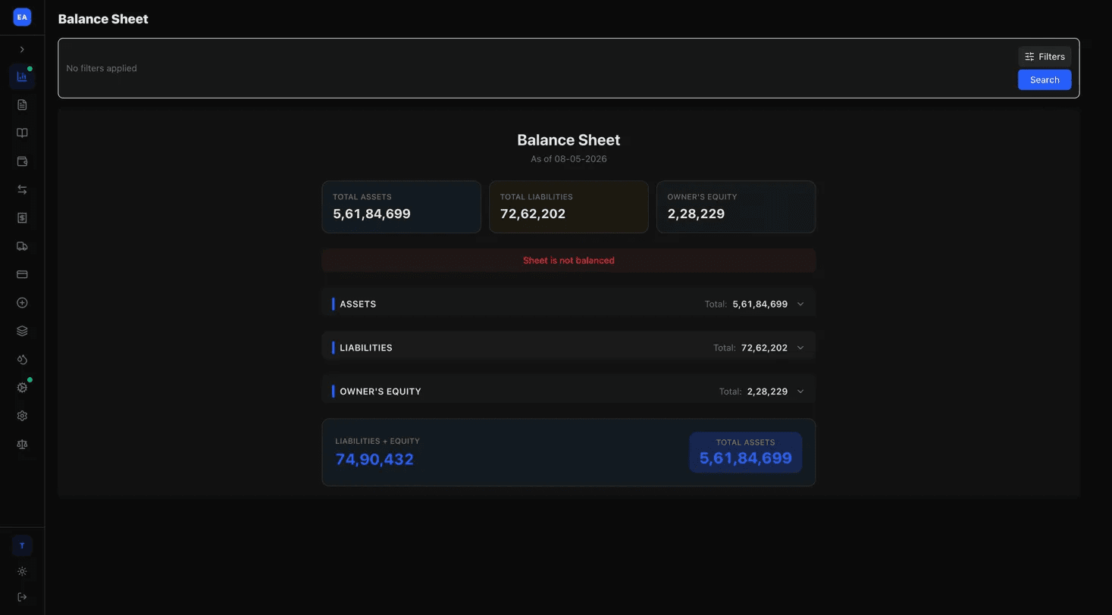
Task: Click the T user avatar
Action: pyautogui.click(x=22, y=545)
